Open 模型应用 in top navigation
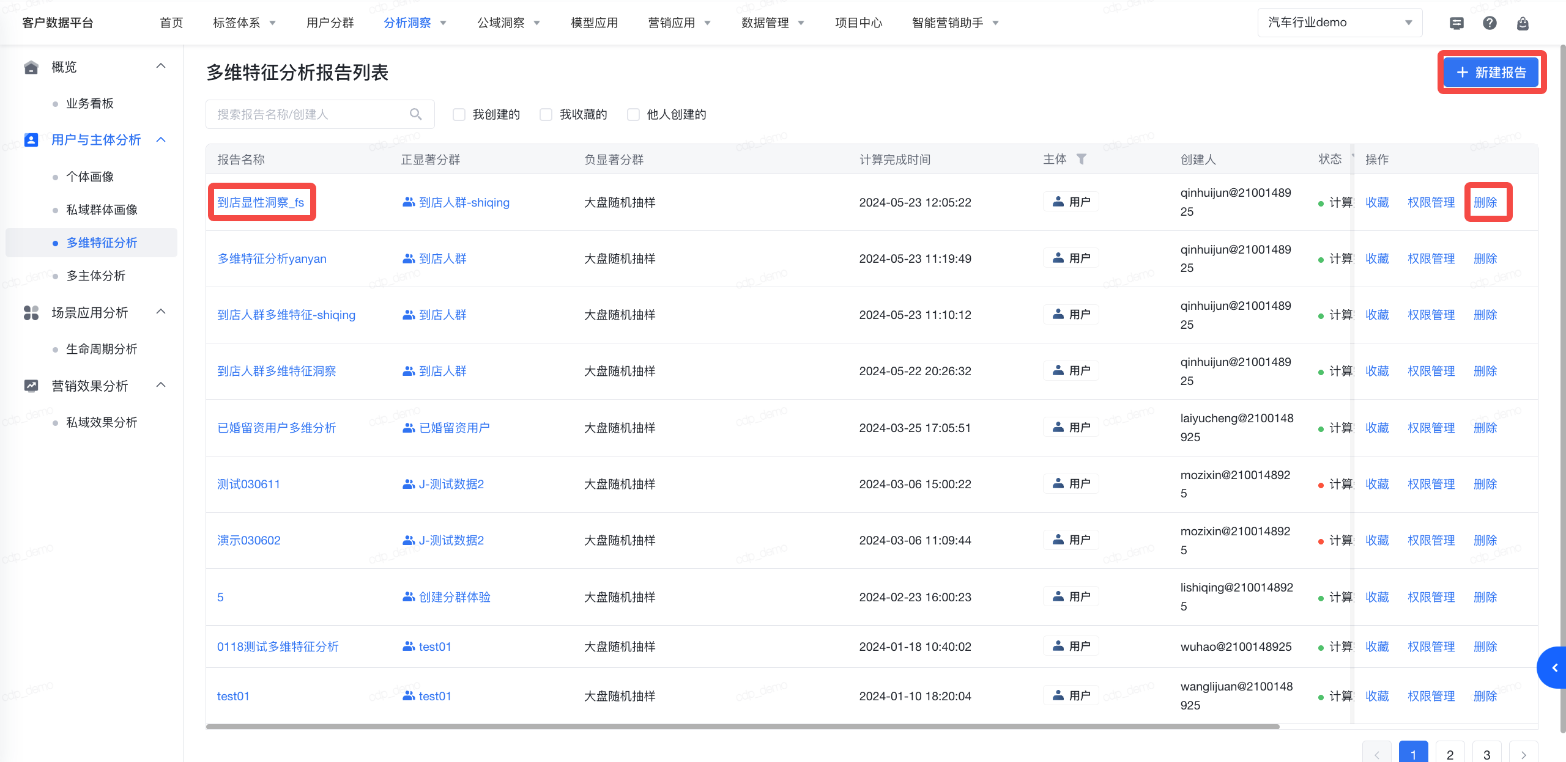Screen dimensions: 1566x762 pos(594,23)
